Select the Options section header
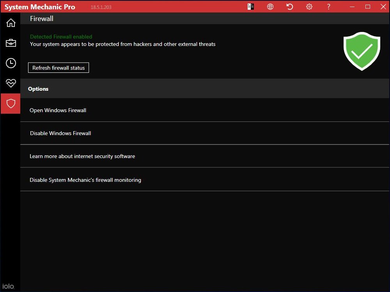 pos(38,89)
